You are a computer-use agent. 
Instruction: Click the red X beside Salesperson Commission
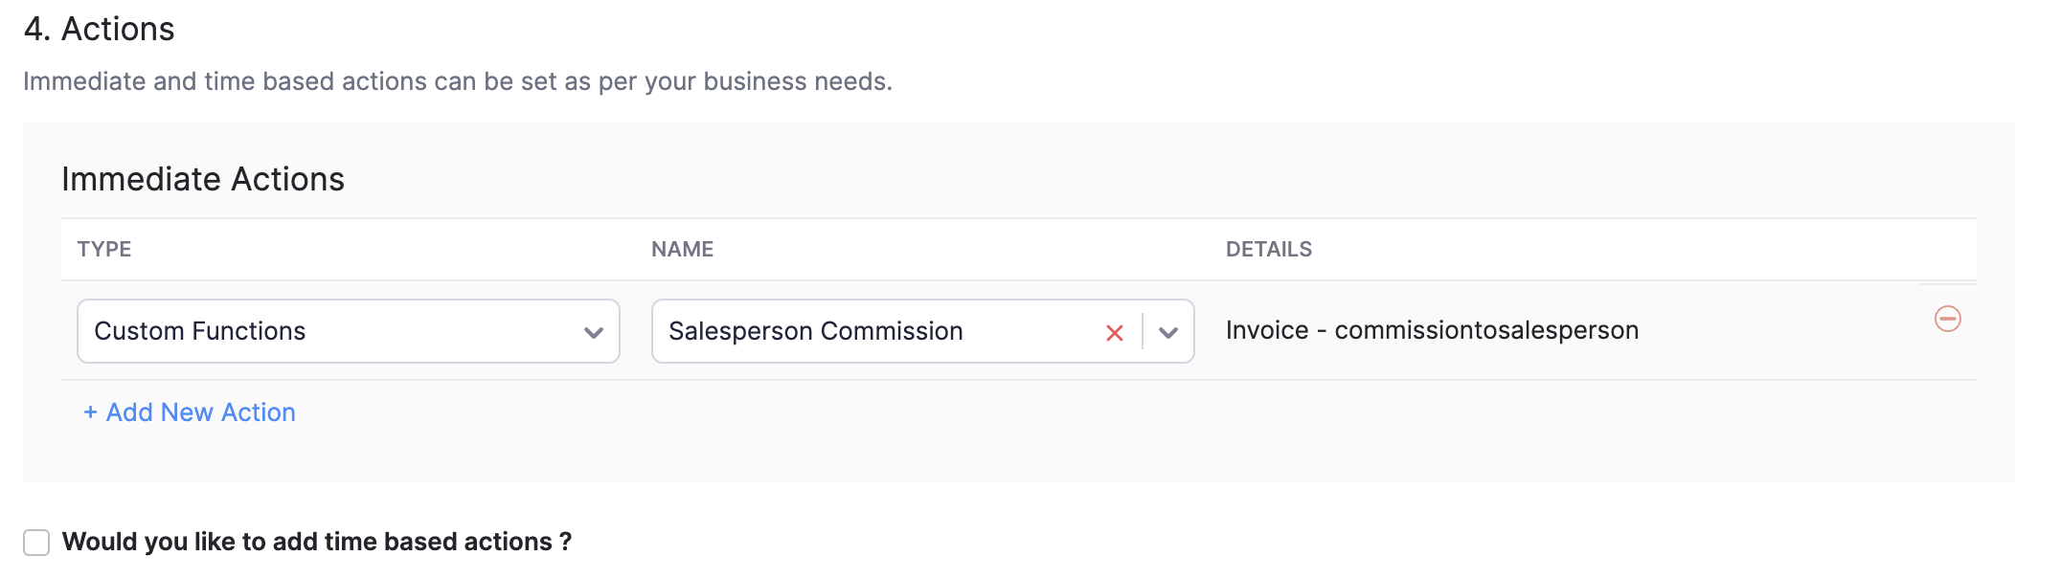[x=1114, y=332]
